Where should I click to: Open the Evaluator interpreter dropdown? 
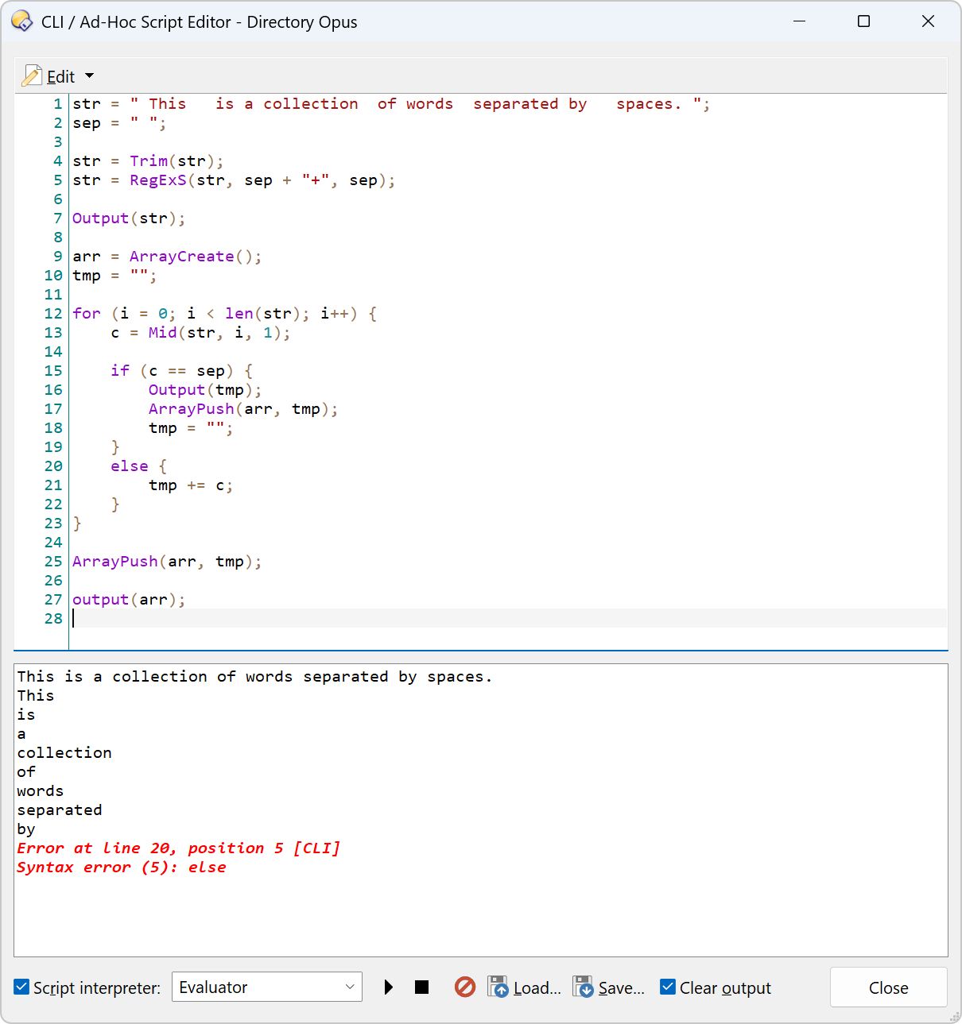coord(266,987)
